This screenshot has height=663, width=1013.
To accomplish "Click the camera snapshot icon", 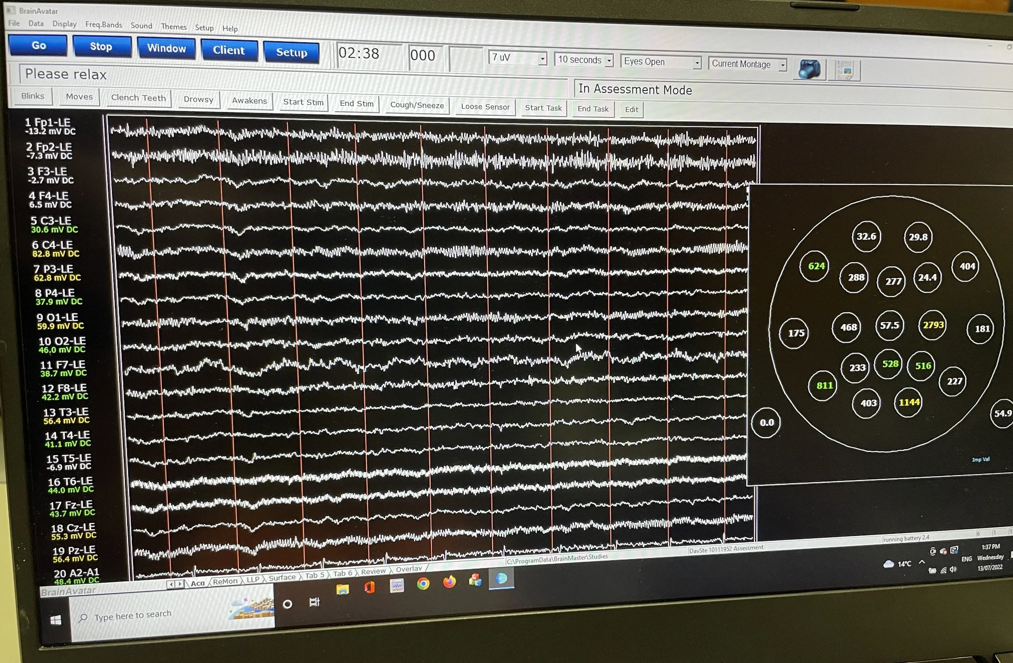I will 809,69.
